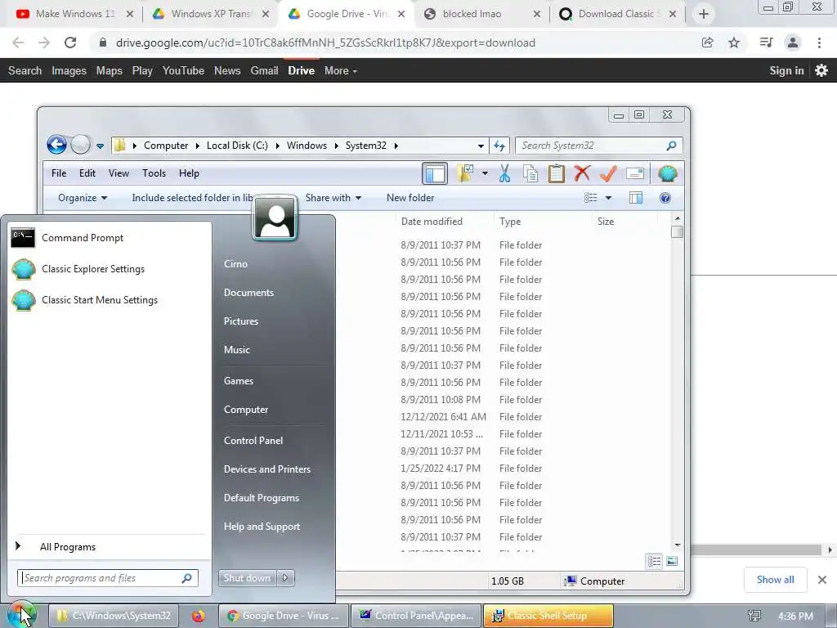Open Default Programs in Start menu
The height and width of the screenshot is (628, 837).
(262, 498)
